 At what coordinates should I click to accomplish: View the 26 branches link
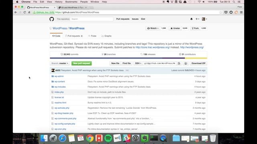(x=109, y=54)
